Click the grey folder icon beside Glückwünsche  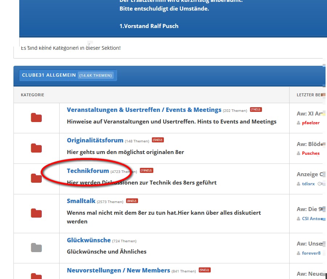coord(36,248)
